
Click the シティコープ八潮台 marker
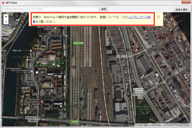[61, 106]
